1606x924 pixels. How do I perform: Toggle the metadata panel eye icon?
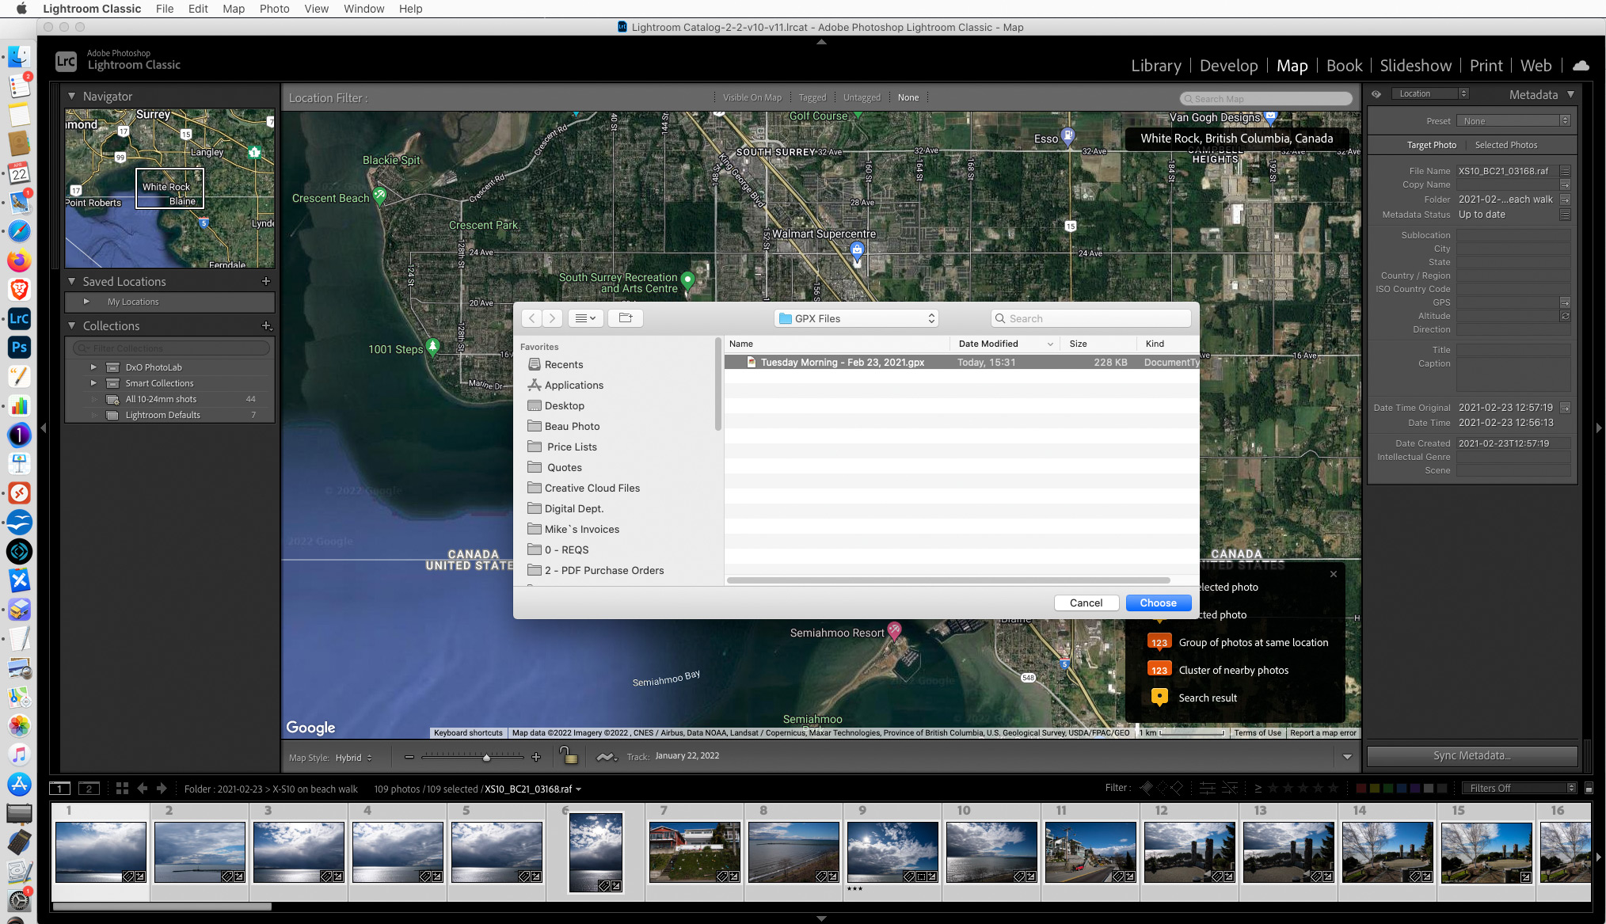[x=1376, y=94]
